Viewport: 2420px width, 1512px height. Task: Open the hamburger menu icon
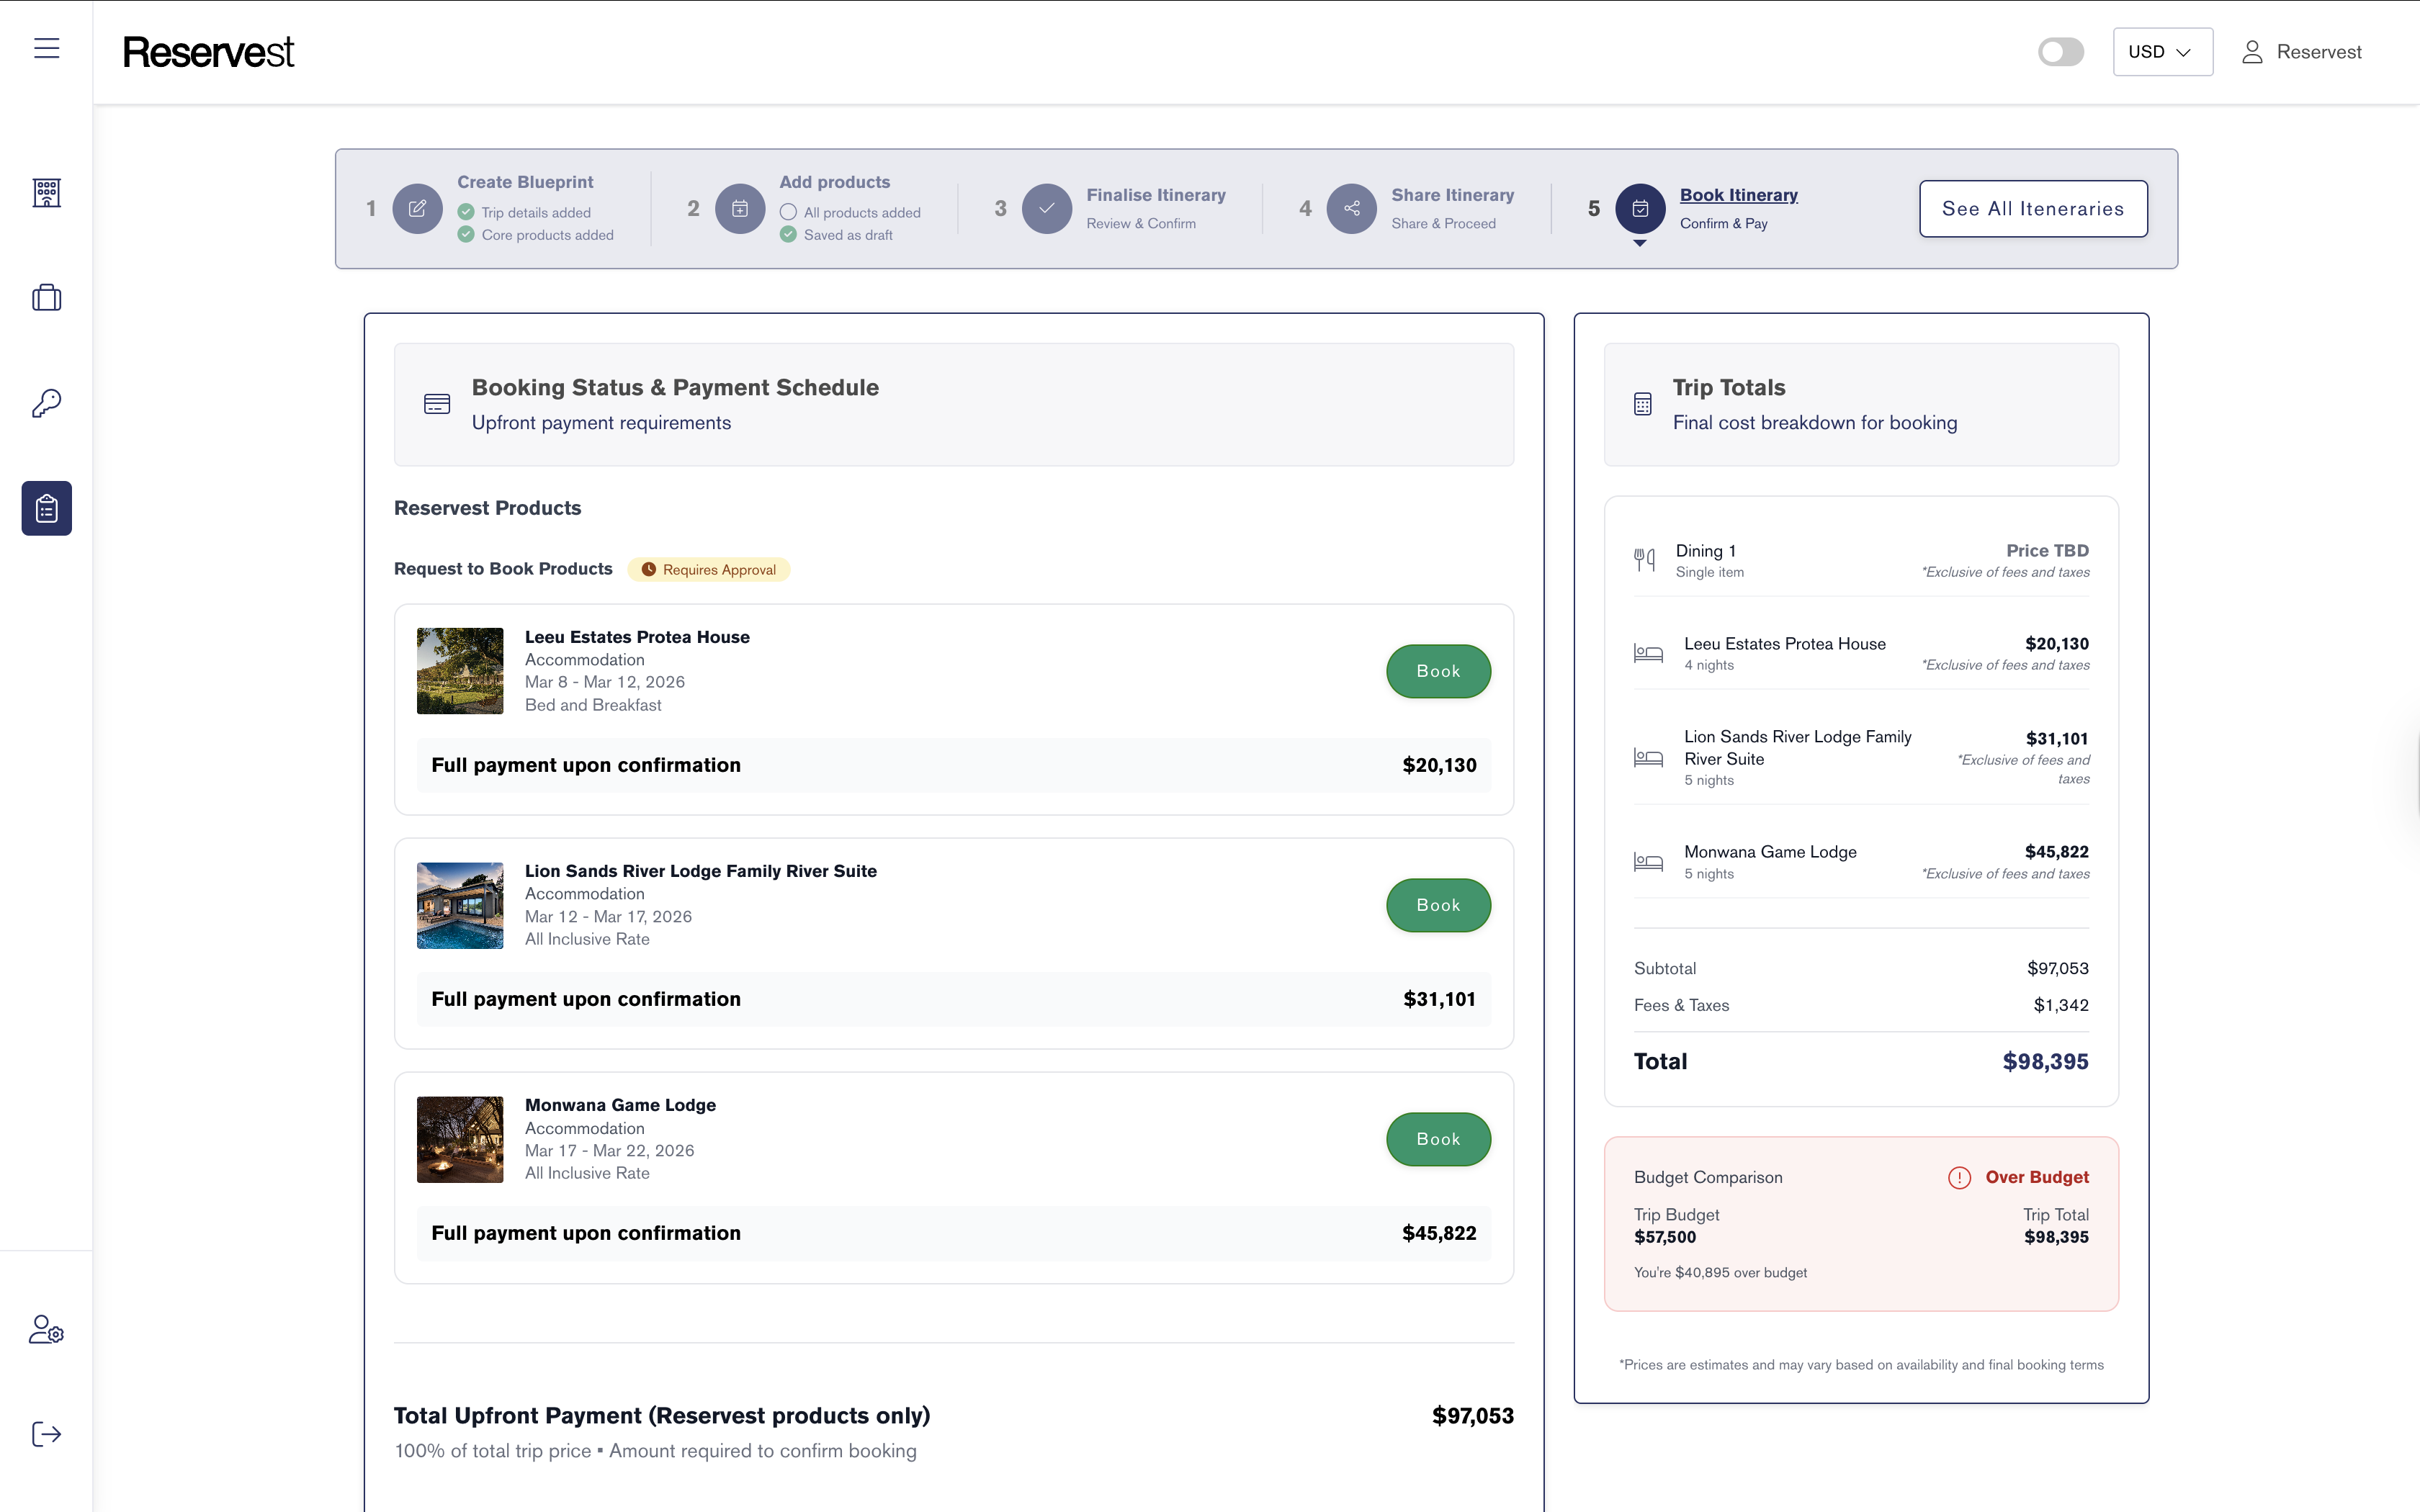(x=46, y=48)
